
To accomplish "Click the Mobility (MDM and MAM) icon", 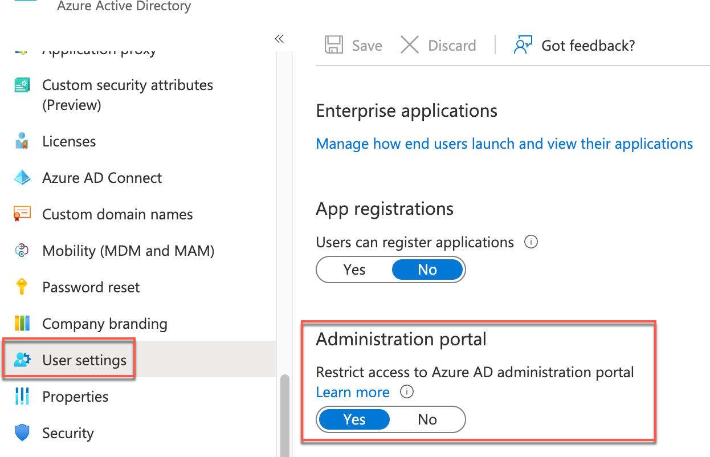I will (22, 251).
